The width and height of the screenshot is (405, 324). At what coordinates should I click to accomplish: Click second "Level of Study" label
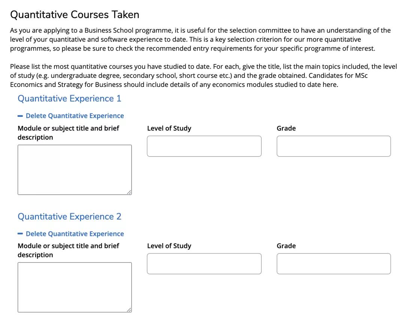(169, 246)
